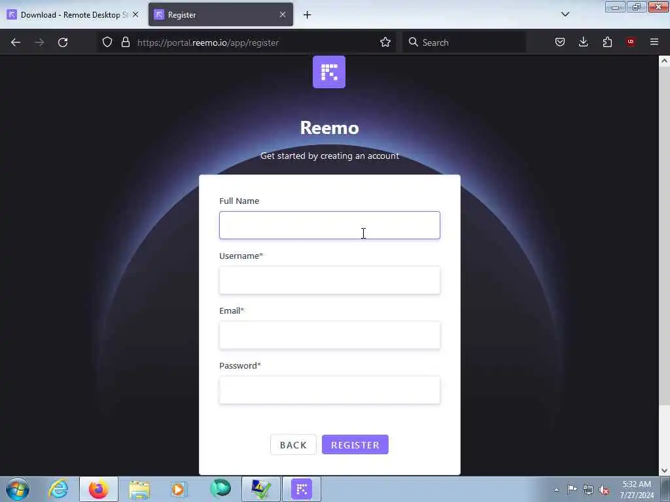Viewport: 670px width, 502px height.
Task: Click the uBlock Origin red shield icon
Action: pos(631,42)
